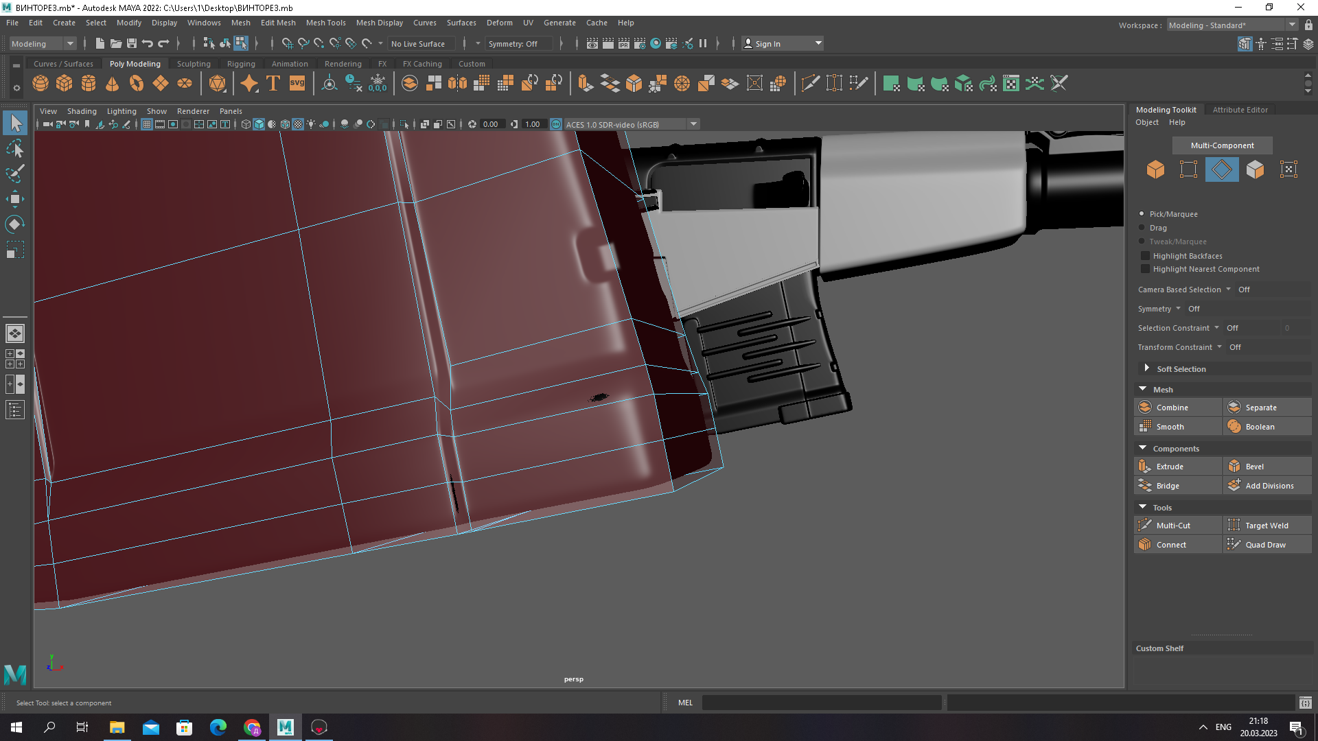Open the Selection Constraint dropdown
The image size is (1318, 741).
[x=1216, y=328]
